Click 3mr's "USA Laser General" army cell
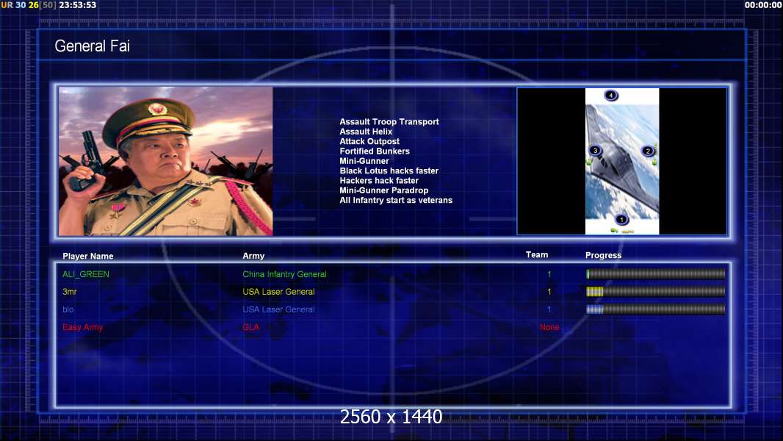 click(x=278, y=292)
